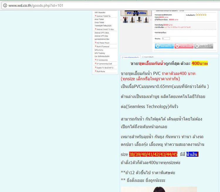Image resolution: width=220 pixels, height=192 pixels.
Task: Select the second product thumbnail
Action: (x=132, y=20)
